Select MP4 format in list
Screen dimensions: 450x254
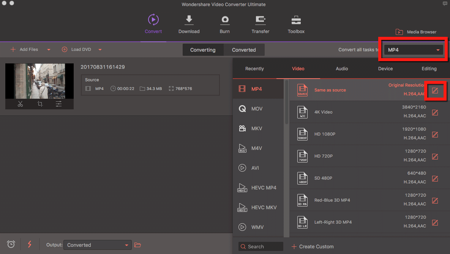click(258, 89)
